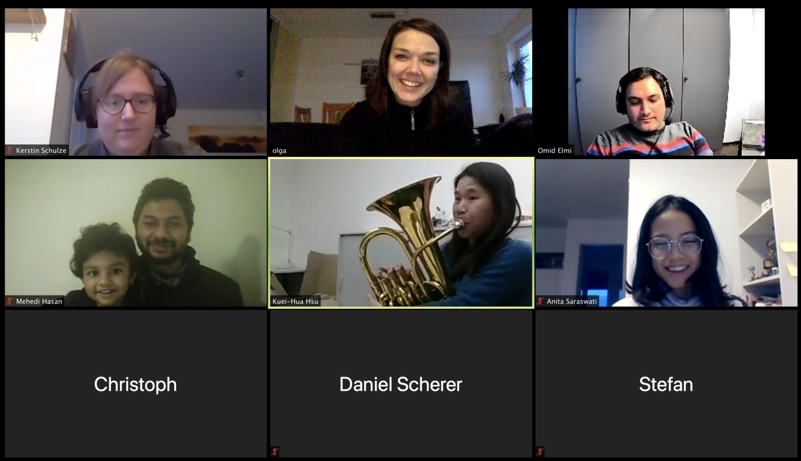
Task: Select Omid Elmi's video tile
Action: (x=667, y=82)
